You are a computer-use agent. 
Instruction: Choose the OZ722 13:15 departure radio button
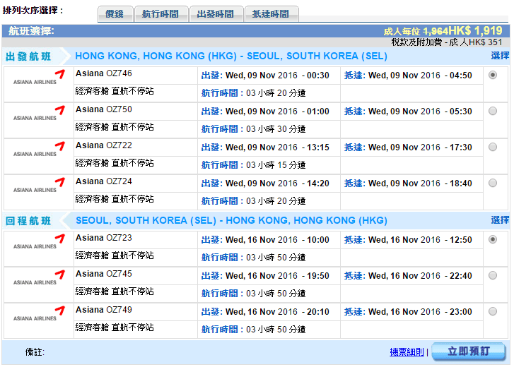(x=493, y=147)
